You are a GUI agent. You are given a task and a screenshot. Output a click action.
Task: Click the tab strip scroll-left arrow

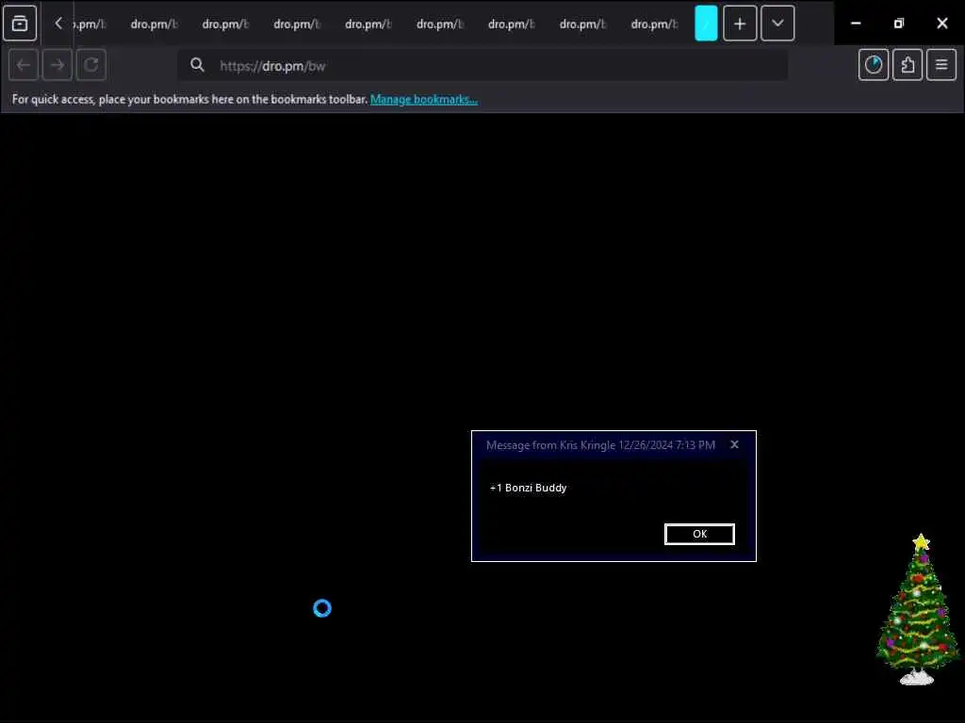(x=58, y=24)
